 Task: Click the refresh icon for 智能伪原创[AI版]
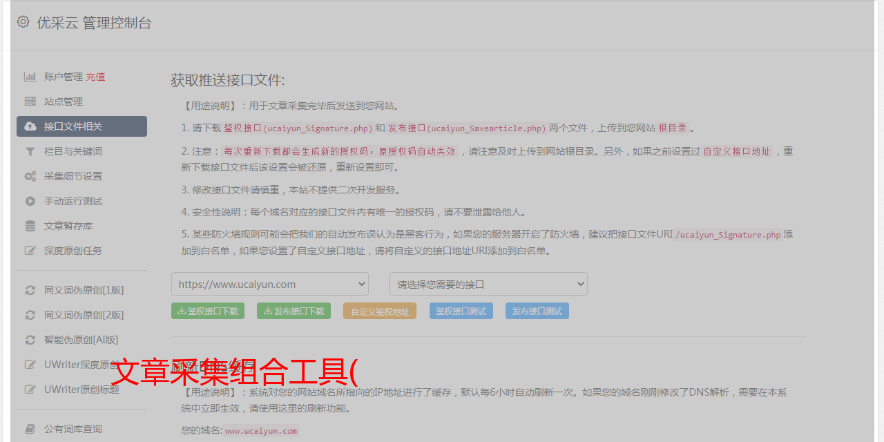point(30,340)
